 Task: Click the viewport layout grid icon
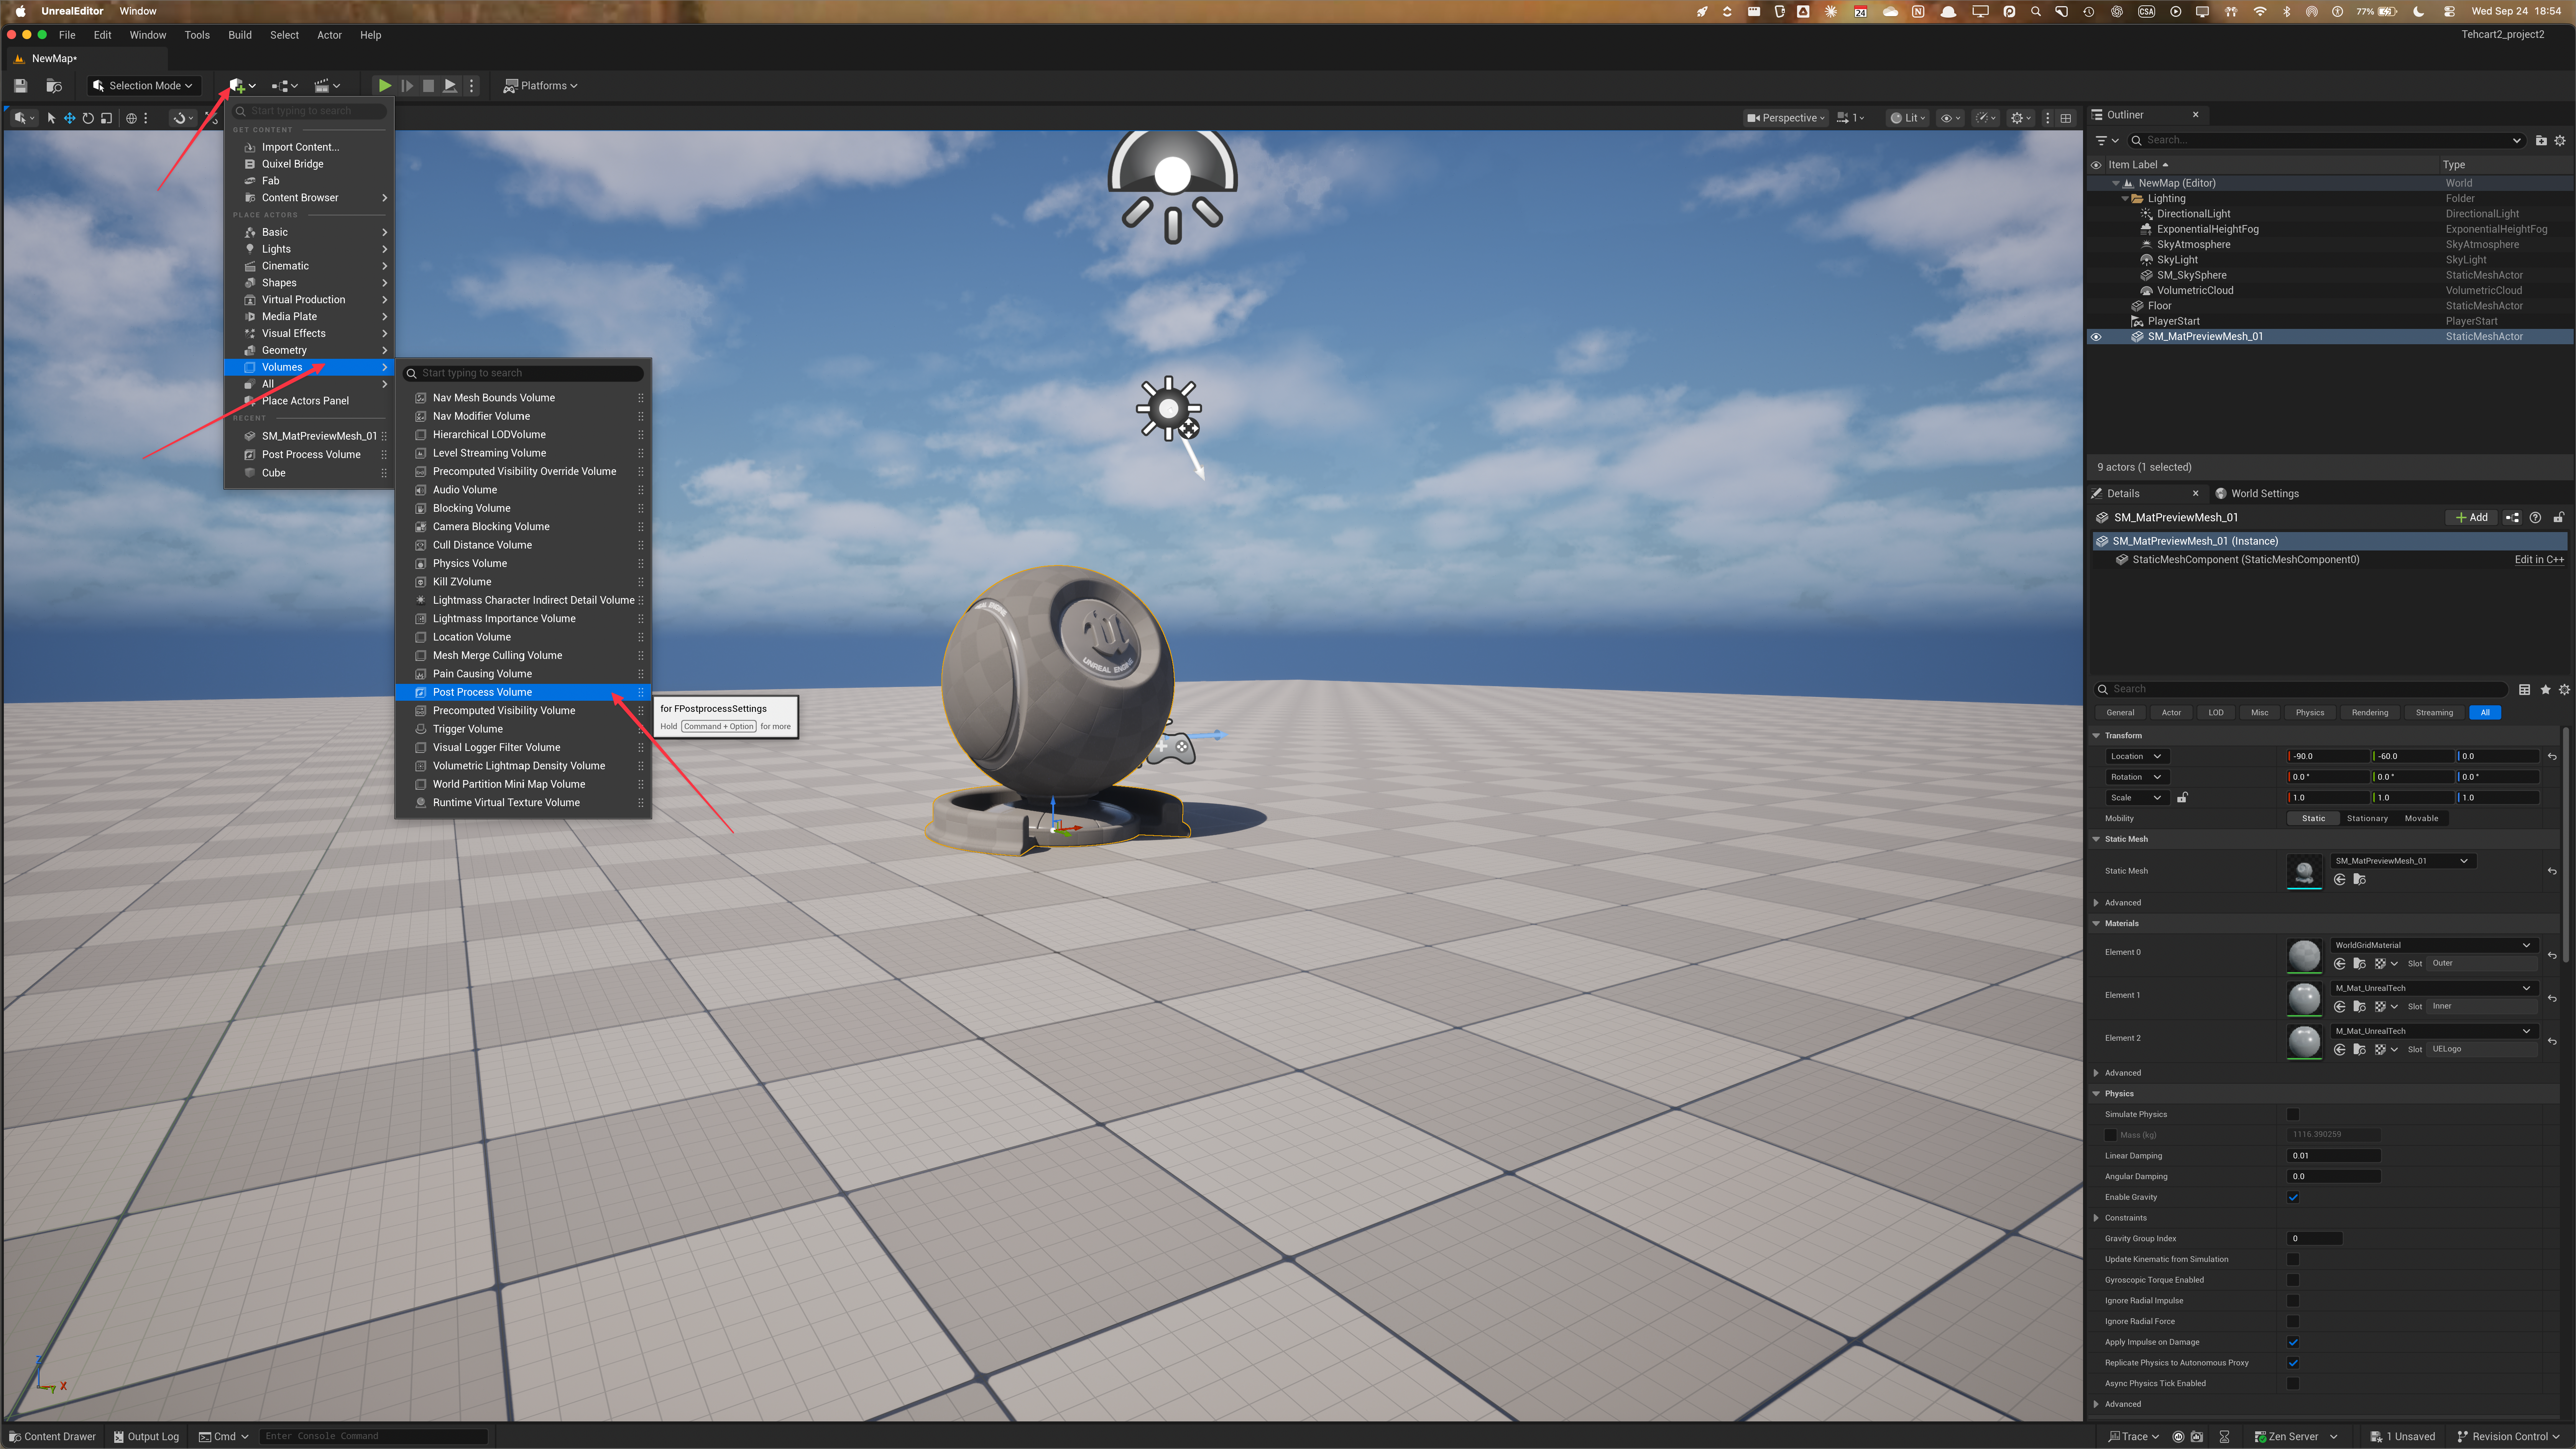(2066, 118)
